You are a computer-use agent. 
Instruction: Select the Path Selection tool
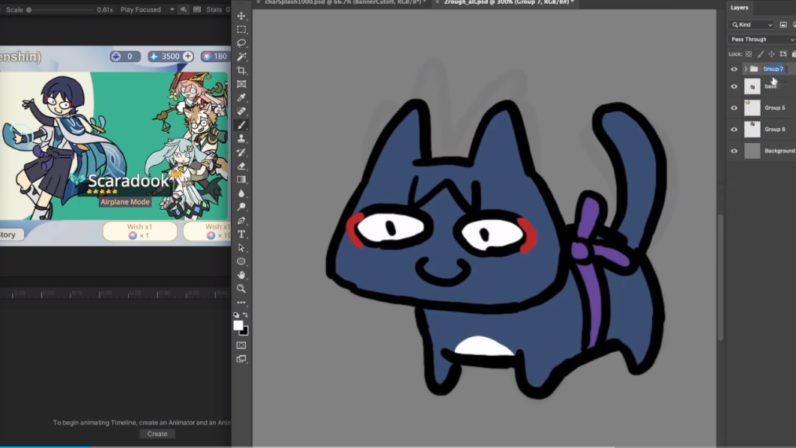coord(241,248)
